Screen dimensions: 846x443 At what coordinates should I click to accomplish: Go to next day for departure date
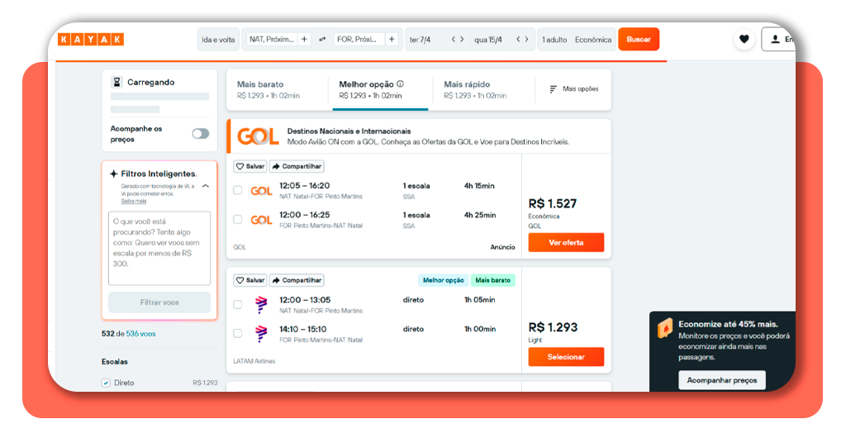tap(463, 40)
